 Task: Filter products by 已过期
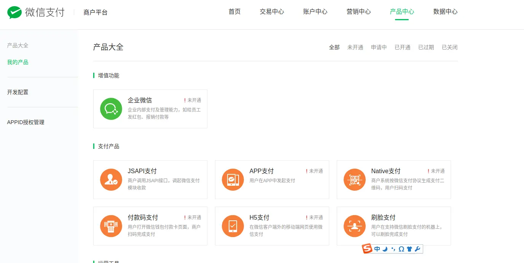[426, 48]
